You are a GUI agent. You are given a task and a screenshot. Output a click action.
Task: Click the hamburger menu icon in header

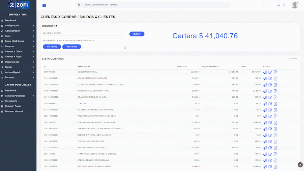44,5
